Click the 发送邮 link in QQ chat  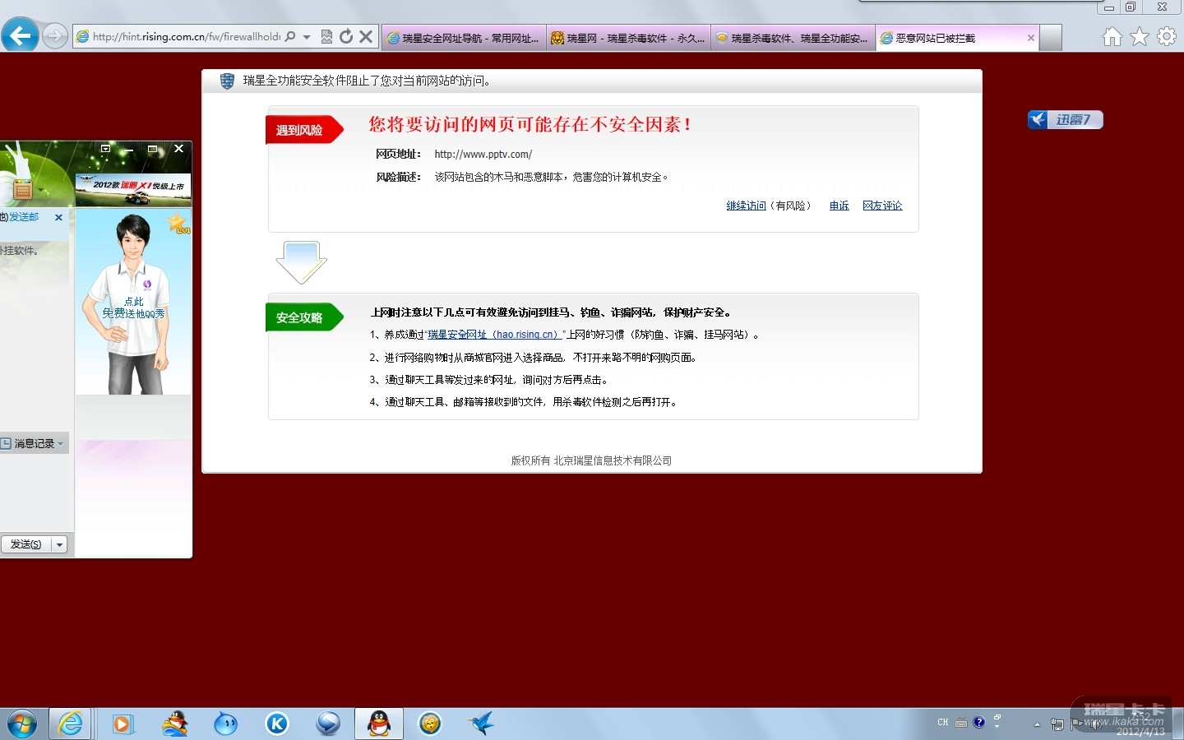(24, 217)
